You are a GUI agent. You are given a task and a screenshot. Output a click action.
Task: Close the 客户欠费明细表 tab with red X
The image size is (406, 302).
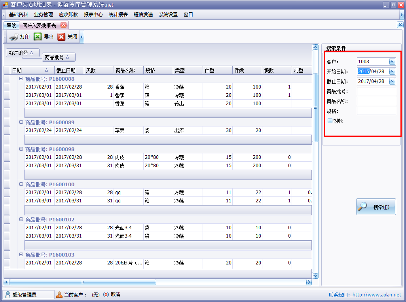(63, 25)
